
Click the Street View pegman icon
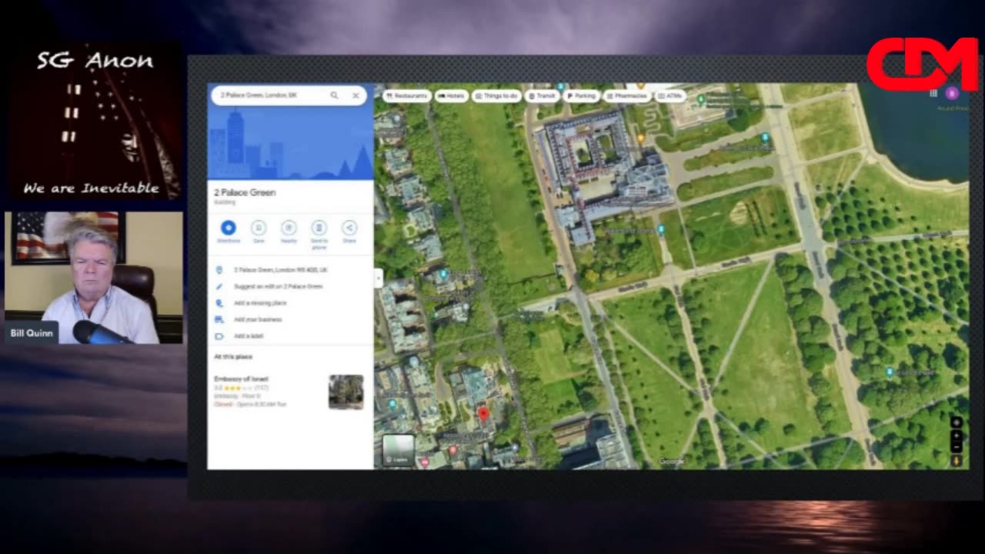[x=957, y=460]
